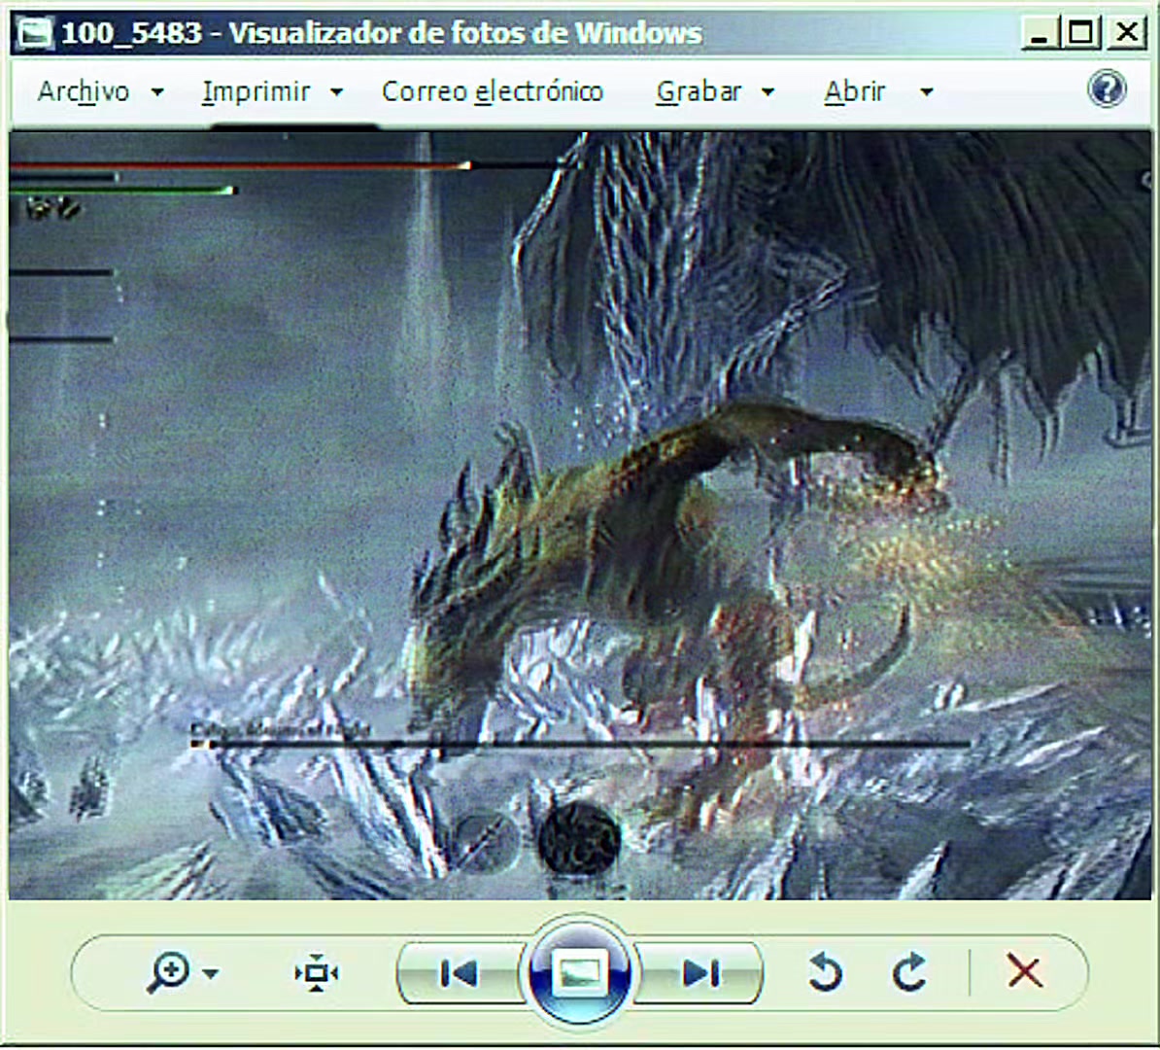Image resolution: width=1160 pixels, height=1050 pixels.
Task: Close the photo viewer window
Action: (1127, 33)
